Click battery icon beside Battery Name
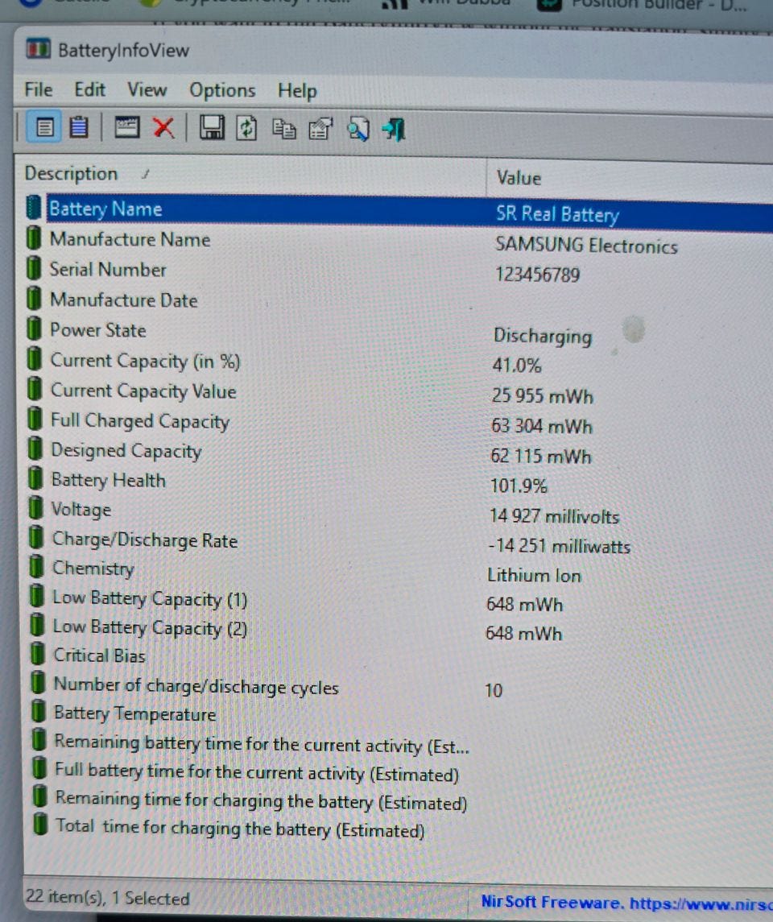This screenshot has width=773, height=922. pos(34,208)
